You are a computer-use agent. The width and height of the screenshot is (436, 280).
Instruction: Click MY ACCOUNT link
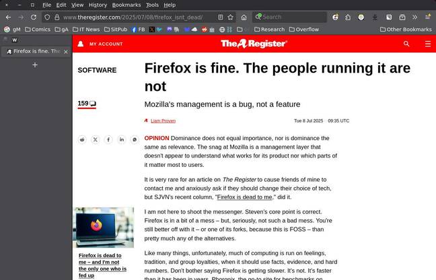pos(106,44)
